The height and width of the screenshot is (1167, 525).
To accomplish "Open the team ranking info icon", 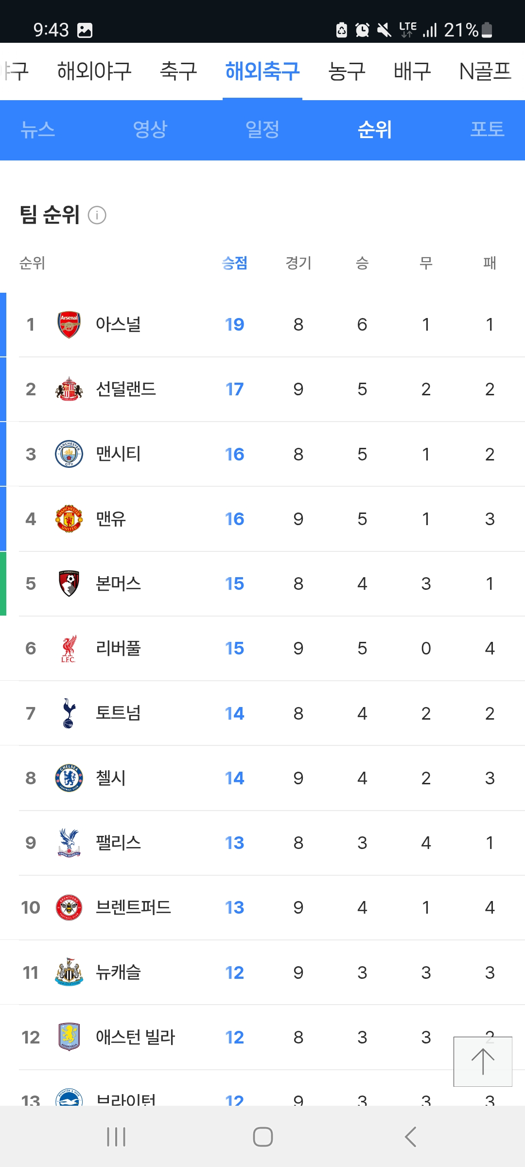I will tap(97, 215).
